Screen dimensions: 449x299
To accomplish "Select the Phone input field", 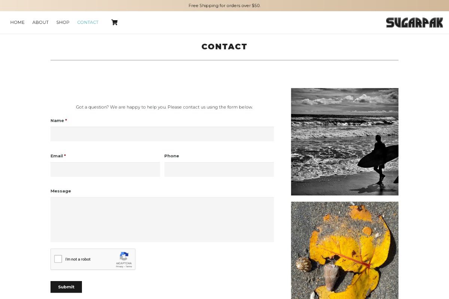I will tap(219, 169).
